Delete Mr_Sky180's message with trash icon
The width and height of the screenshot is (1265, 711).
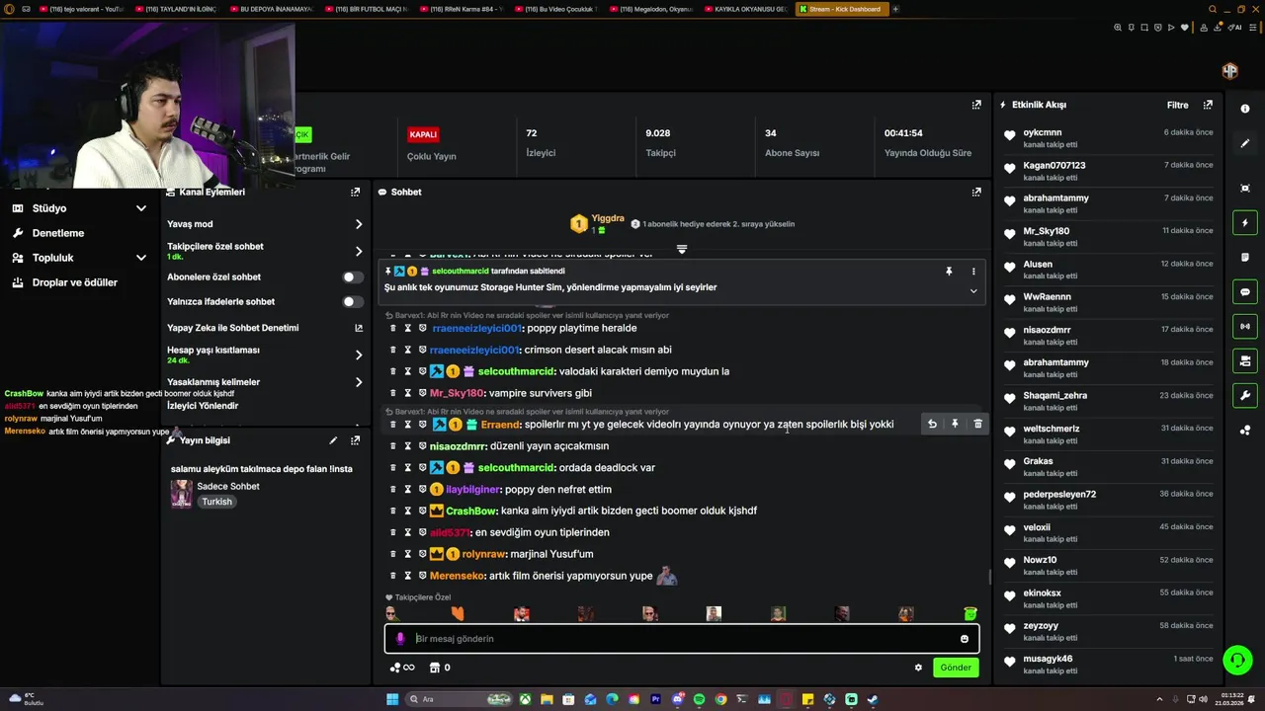393,393
